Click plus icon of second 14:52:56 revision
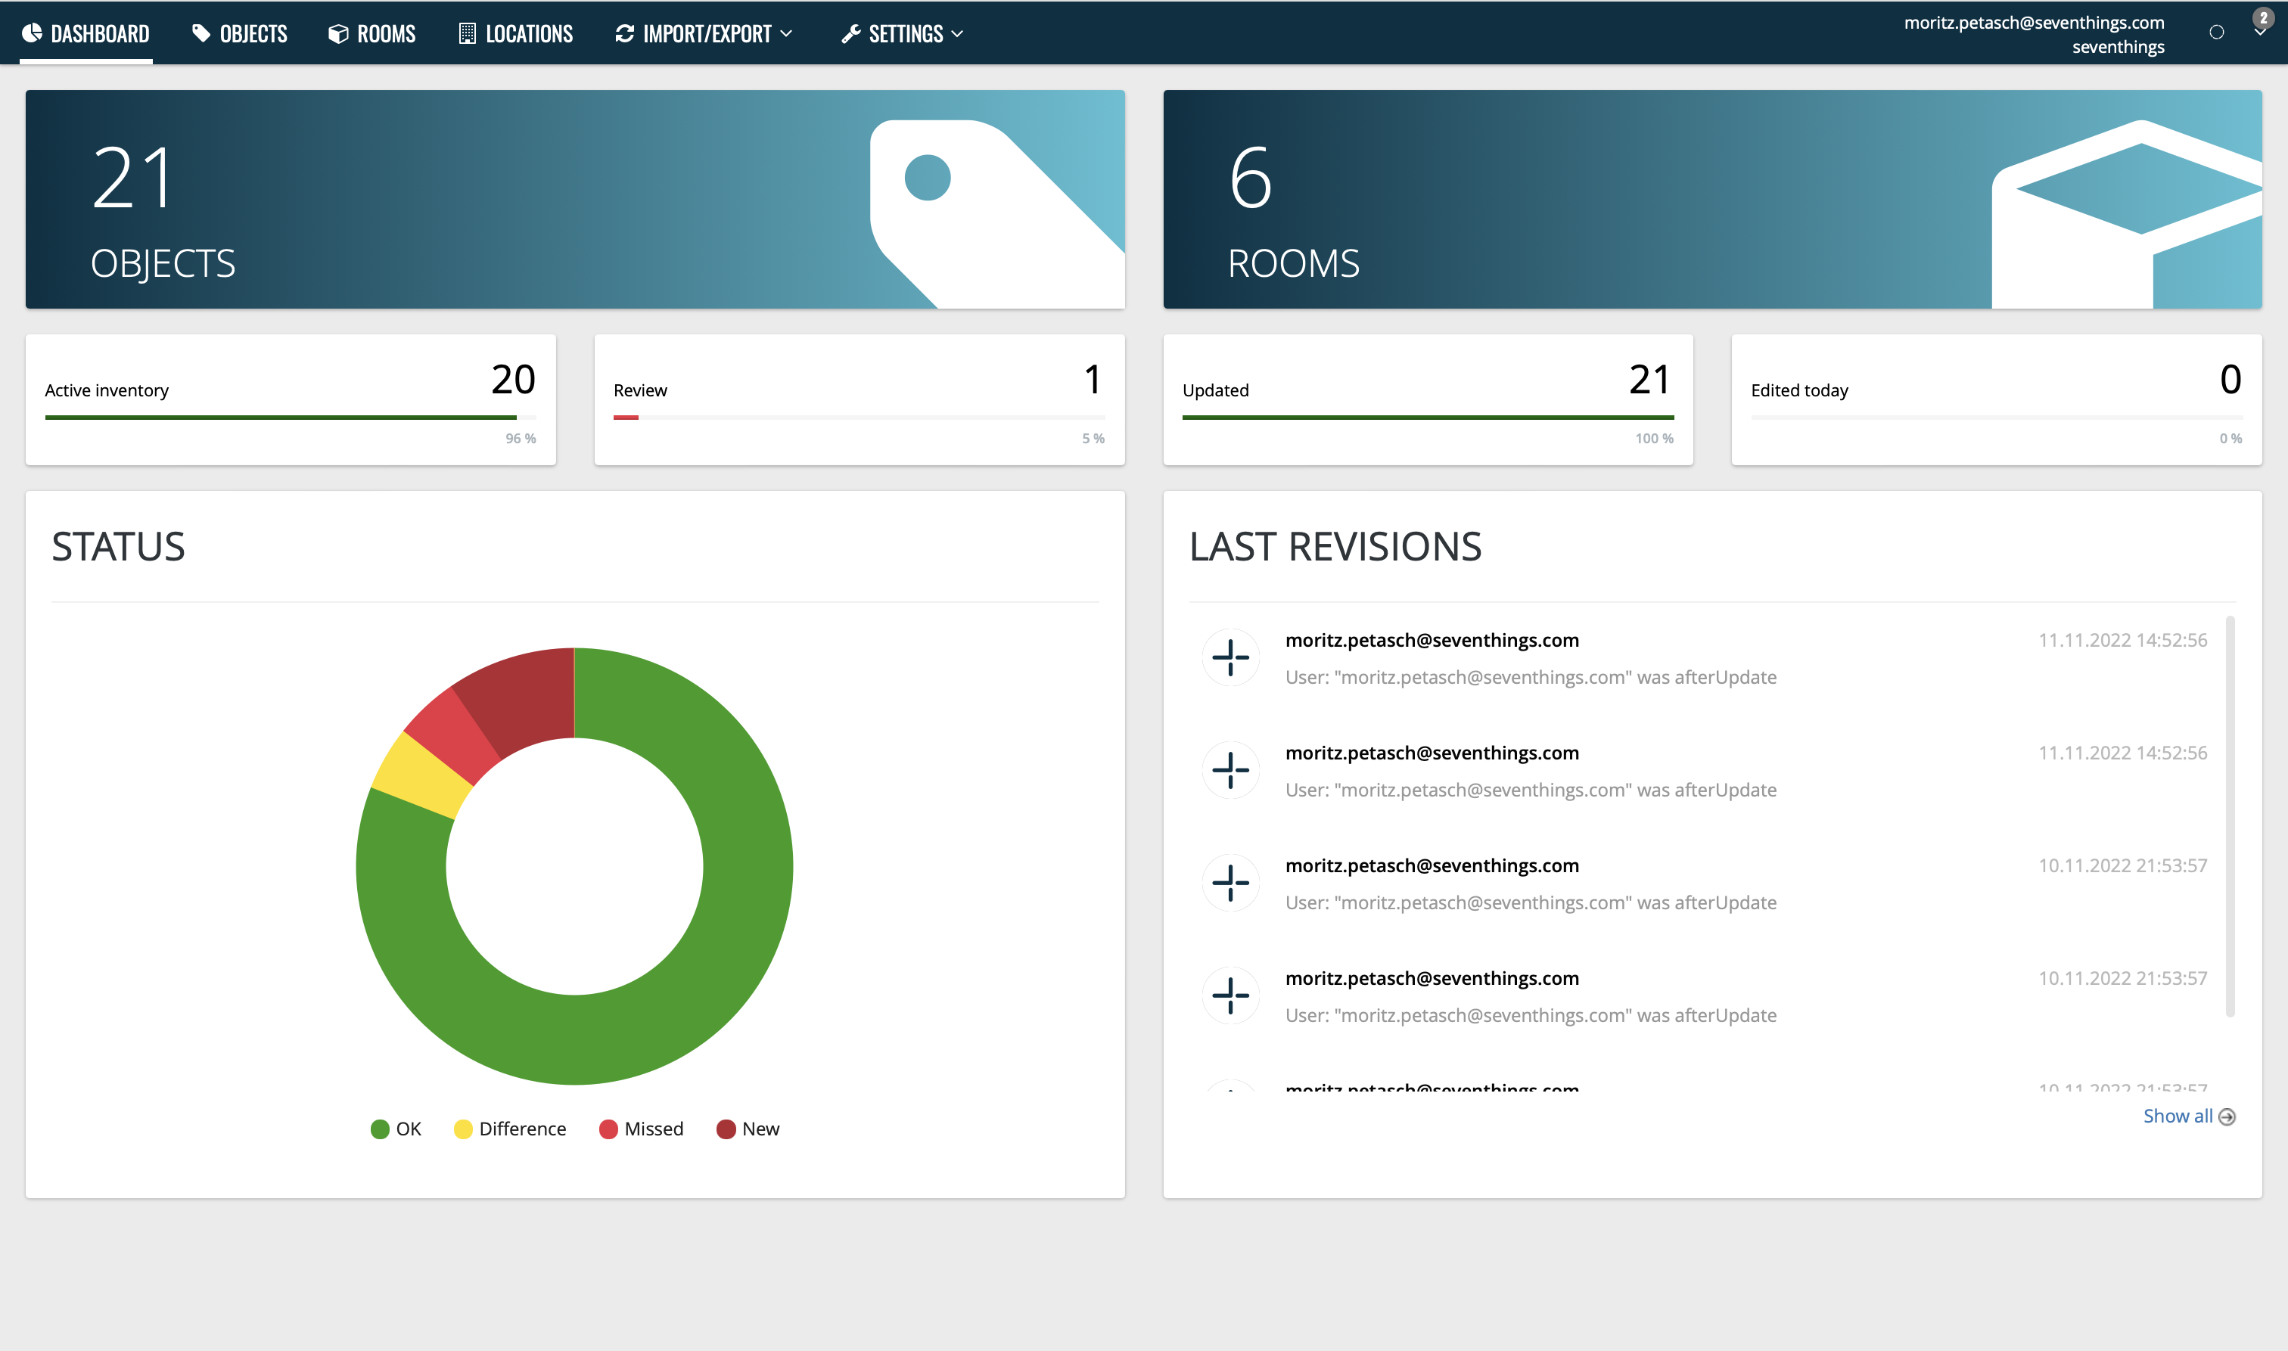The height and width of the screenshot is (1351, 2288). coord(1231,771)
